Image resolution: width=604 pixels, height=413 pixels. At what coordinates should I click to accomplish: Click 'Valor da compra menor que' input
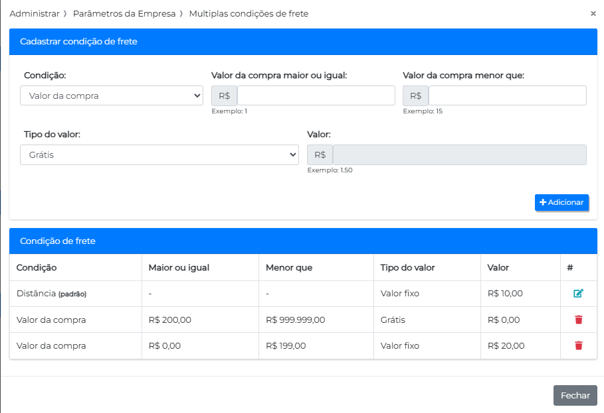coord(507,95)
